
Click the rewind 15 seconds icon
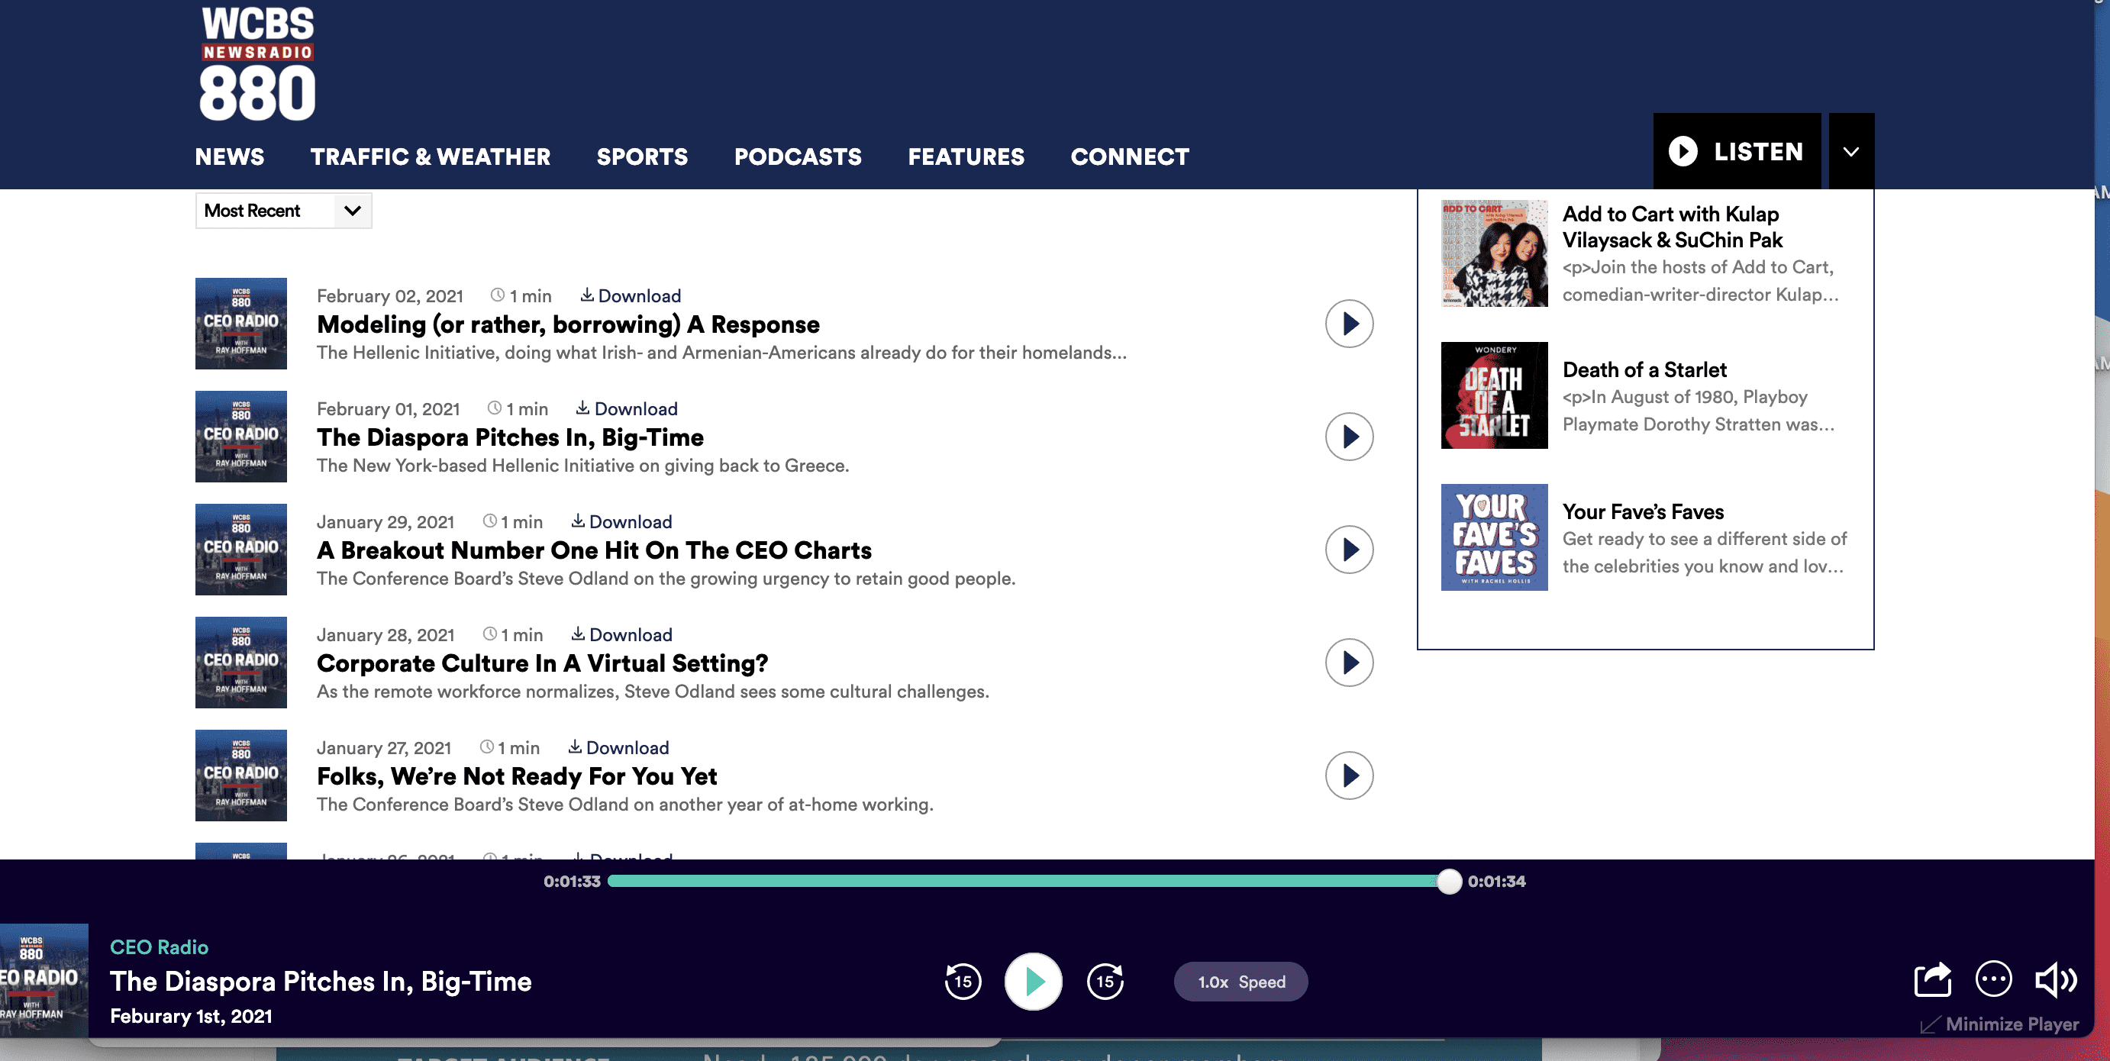963,981
